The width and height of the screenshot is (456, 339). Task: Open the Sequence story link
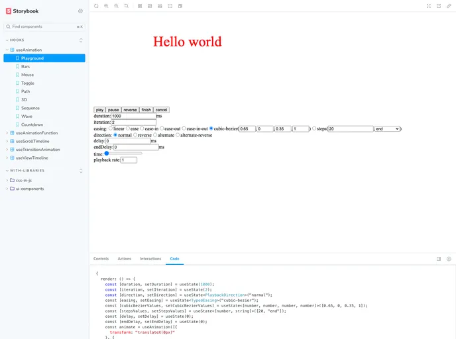[x=30, y=108]
